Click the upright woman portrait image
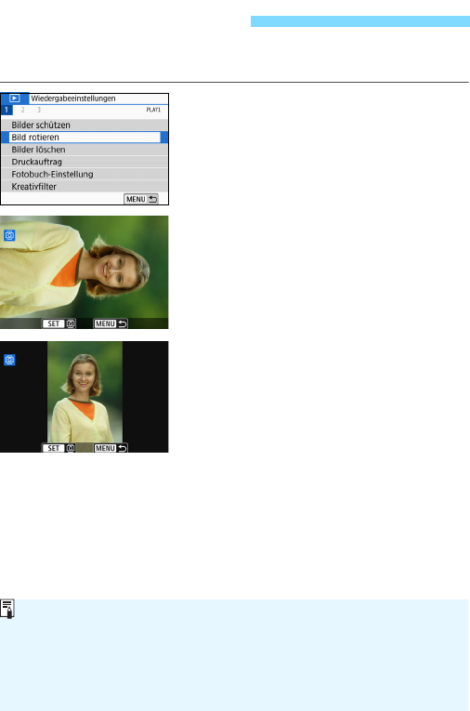 [85, 393]
